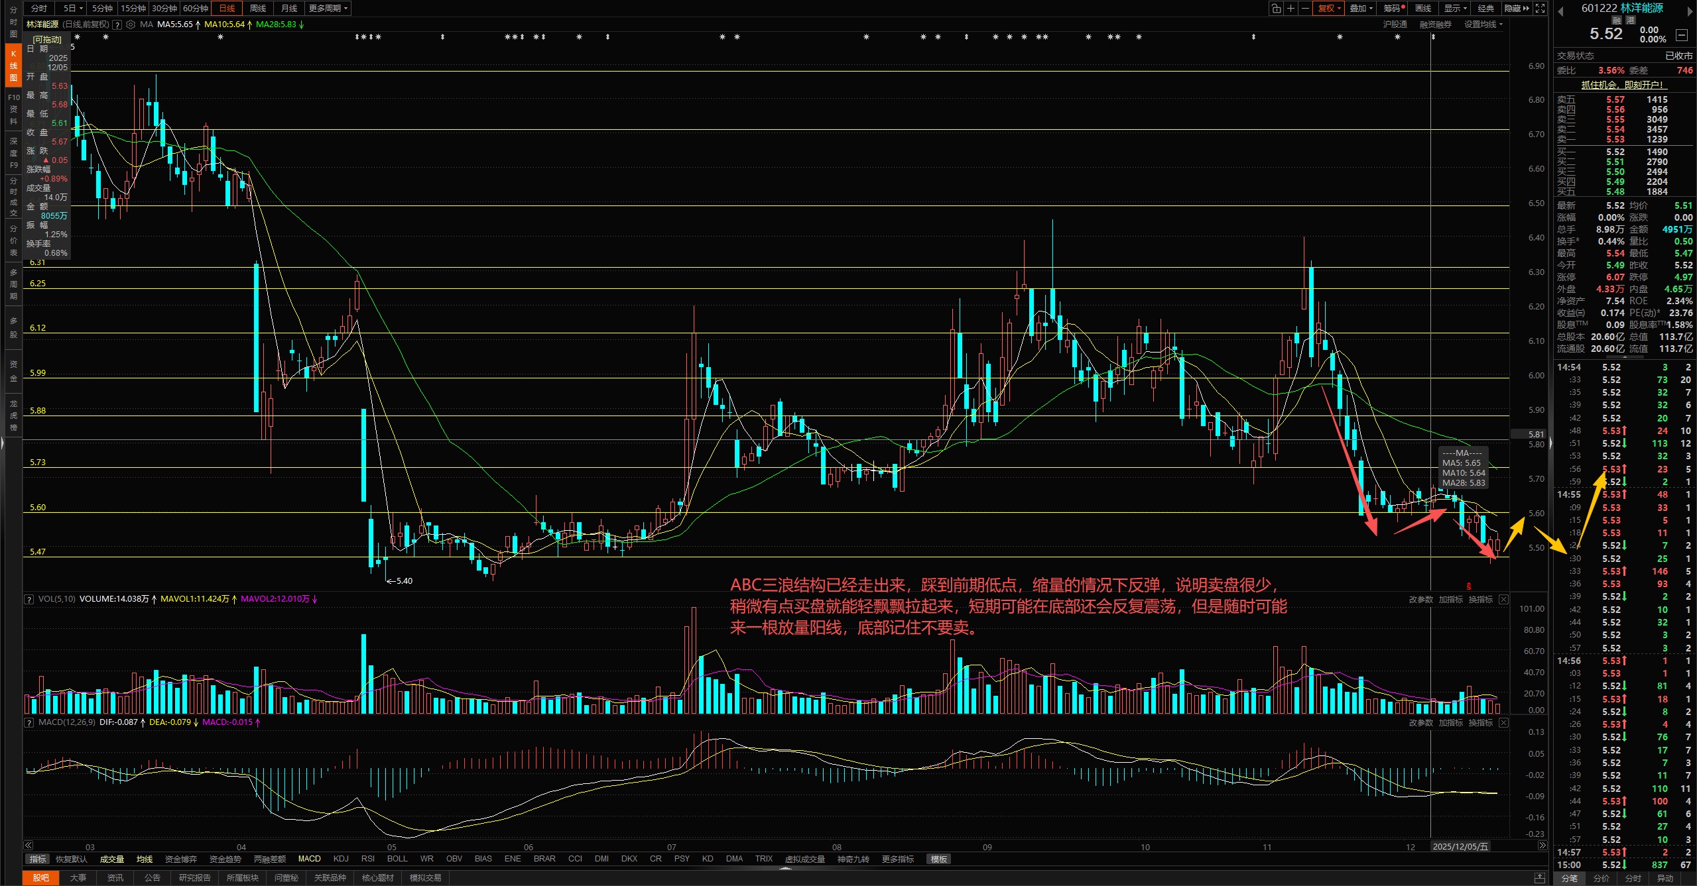Expand 更多周期 dropdown
This screenshot has width=1697, height=886.
[x=328, y=9]
